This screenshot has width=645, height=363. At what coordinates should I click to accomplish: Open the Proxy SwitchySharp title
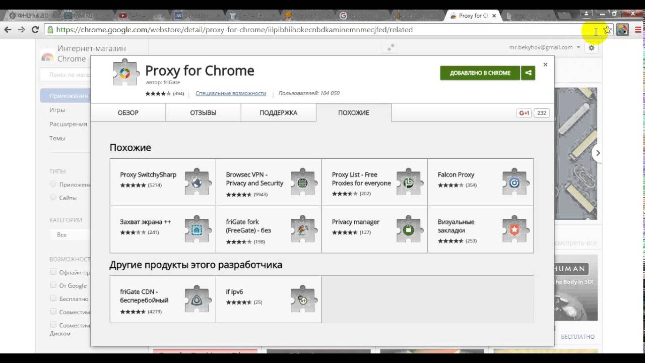tap(148, 174)
